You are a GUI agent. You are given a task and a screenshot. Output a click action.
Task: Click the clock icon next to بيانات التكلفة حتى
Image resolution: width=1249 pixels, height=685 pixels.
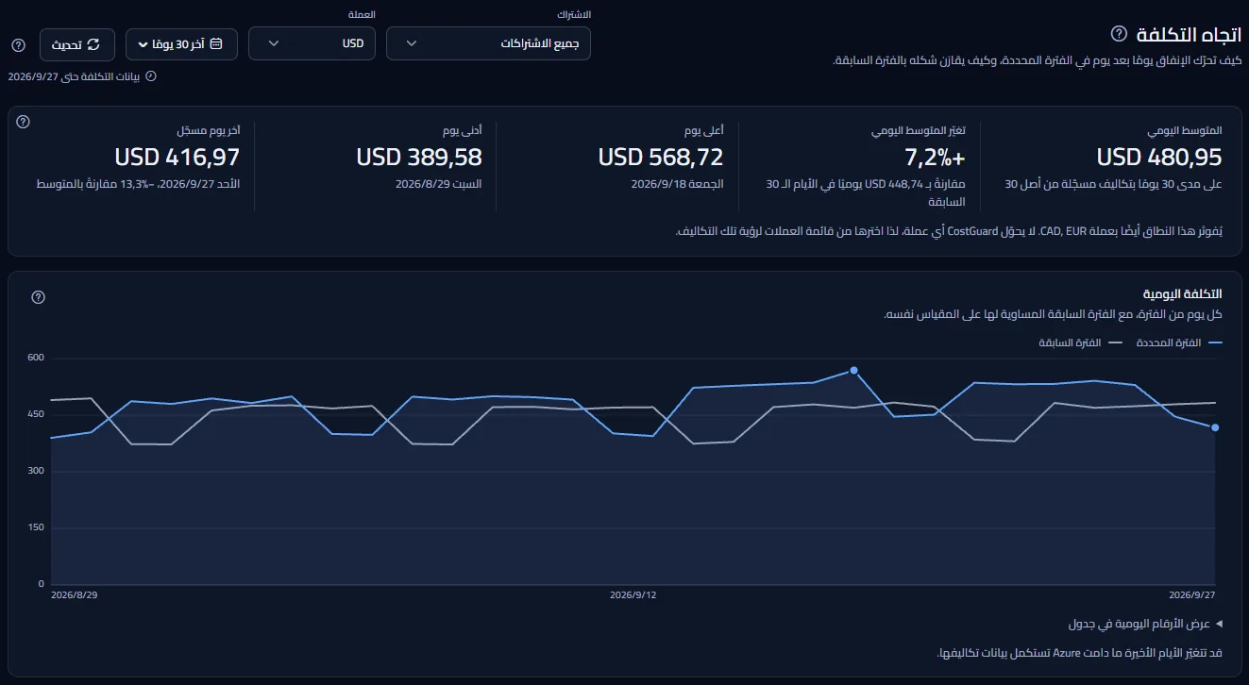coord(151,76)
